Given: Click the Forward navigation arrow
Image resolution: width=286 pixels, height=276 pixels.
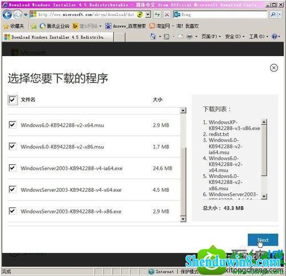Looking at the screenshot, I should pos(18,15).
